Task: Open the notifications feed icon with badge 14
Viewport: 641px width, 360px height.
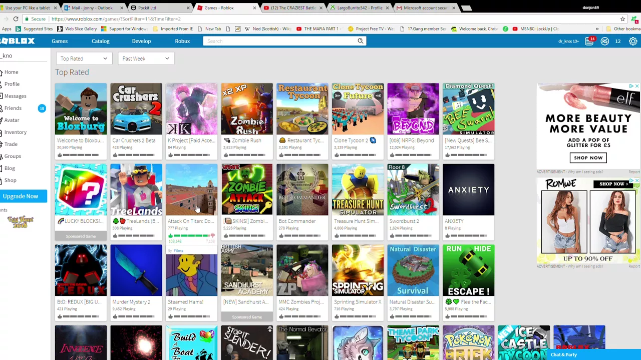Action: (x=589, y=41)
